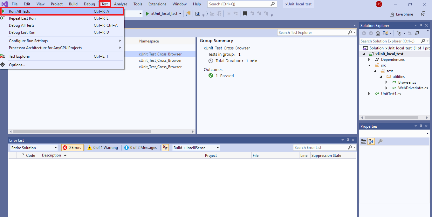Open Test Explorer from the menu
The height and width of the screenshot is (217, 432).
click(62, 56)
